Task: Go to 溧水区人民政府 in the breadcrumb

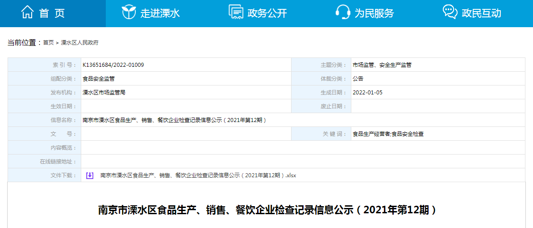Action: pos(79,43)
